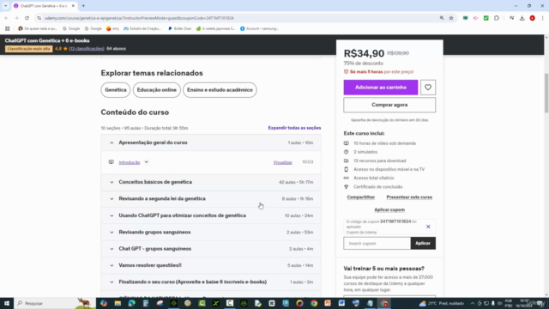Click Comprar agora button
The width and height of the screenshot is (549, 309).
tap(389, 105)
